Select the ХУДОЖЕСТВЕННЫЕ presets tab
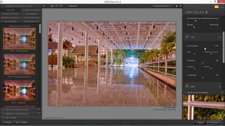The image size is (225, 126). 11,17
